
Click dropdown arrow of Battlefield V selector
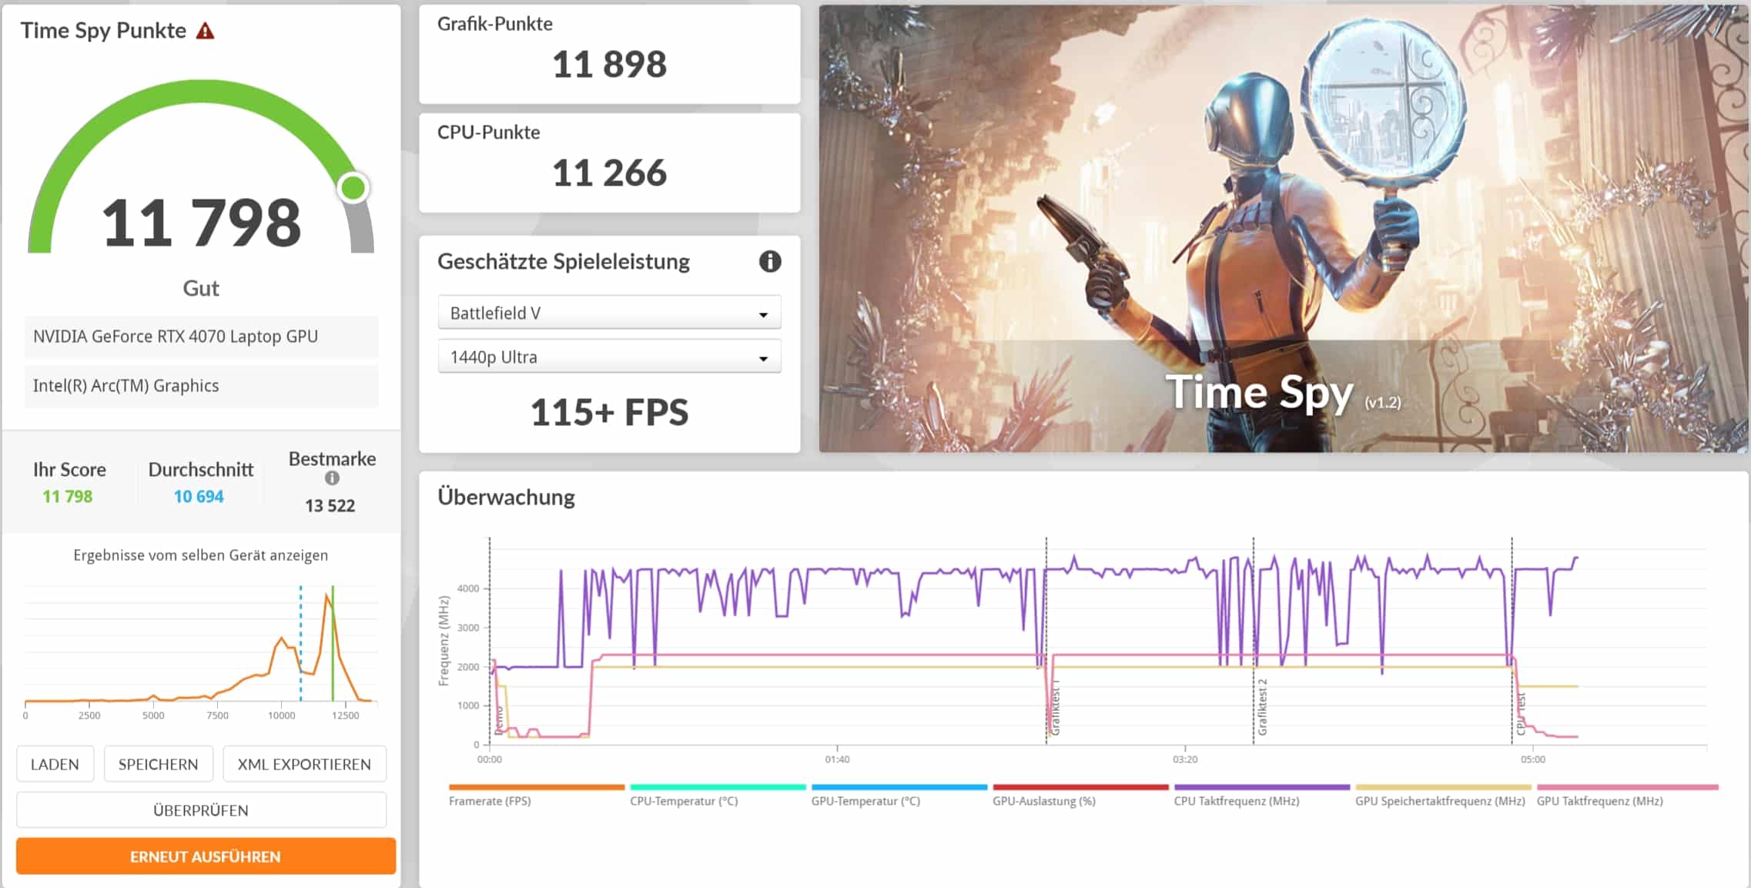tap(763, 314)
